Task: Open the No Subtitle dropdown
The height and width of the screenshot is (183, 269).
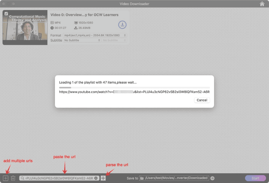Action: click(82, 40)
